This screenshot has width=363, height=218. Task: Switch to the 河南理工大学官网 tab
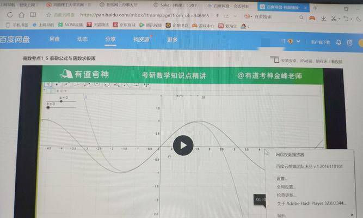tap(68, 5)
